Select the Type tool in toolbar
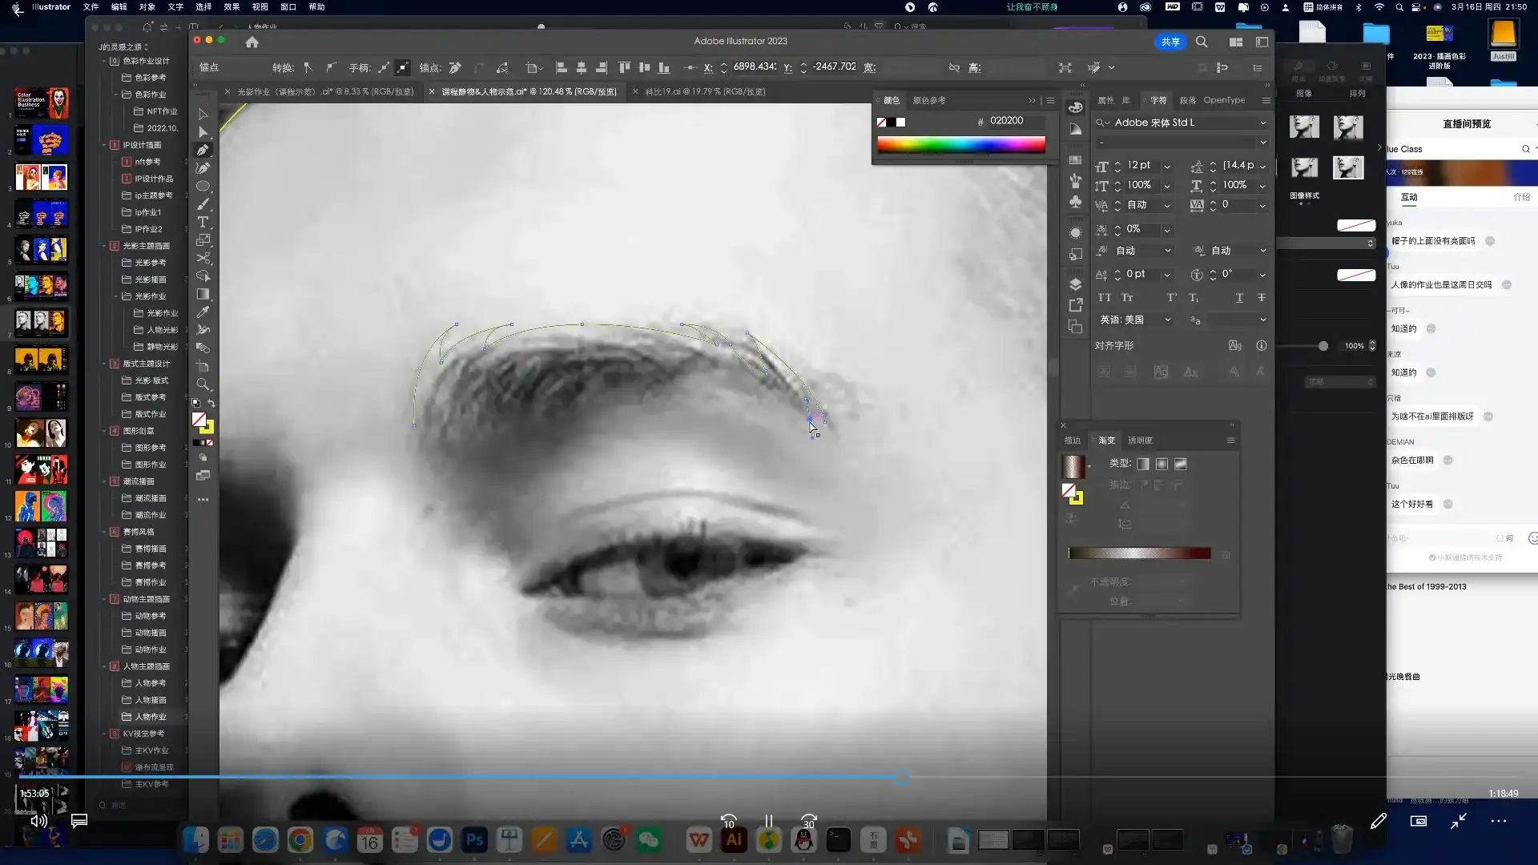The image size is (1538, 865). [x=203, y=222]
